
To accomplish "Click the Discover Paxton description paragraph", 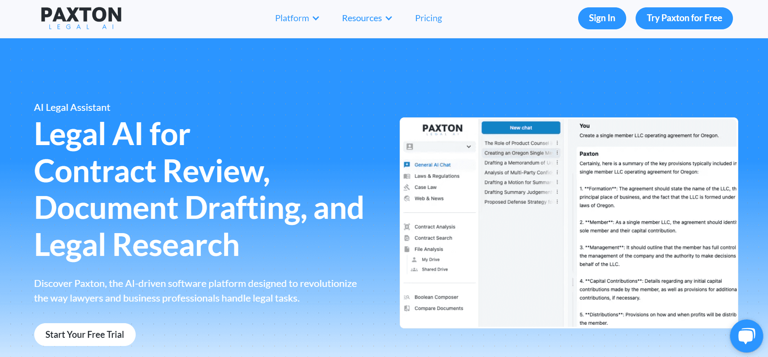I will pyautogui.click(x=196, y=291).
